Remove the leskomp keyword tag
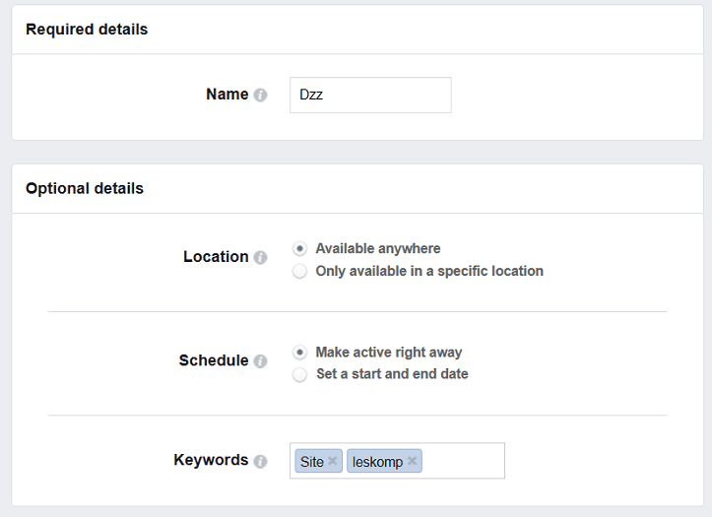This screenshot has height=517, width=712. pos(413,461)
